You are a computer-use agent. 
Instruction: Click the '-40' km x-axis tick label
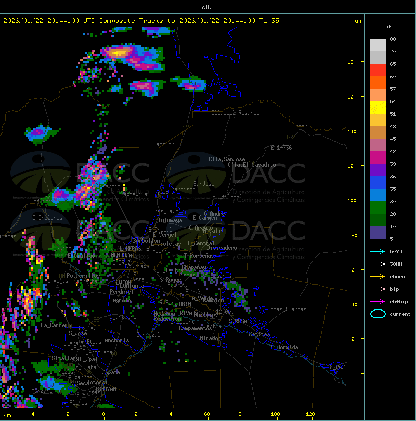(x=33, y=414)
